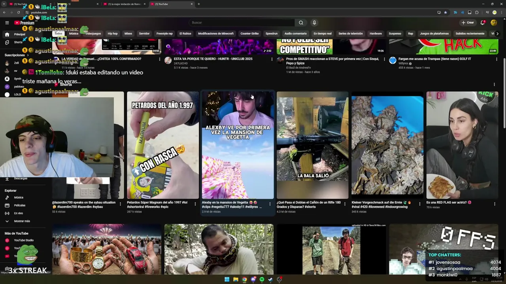Open the YouTube account avatar menu
The image size is (506, 284).
[494, 22]
